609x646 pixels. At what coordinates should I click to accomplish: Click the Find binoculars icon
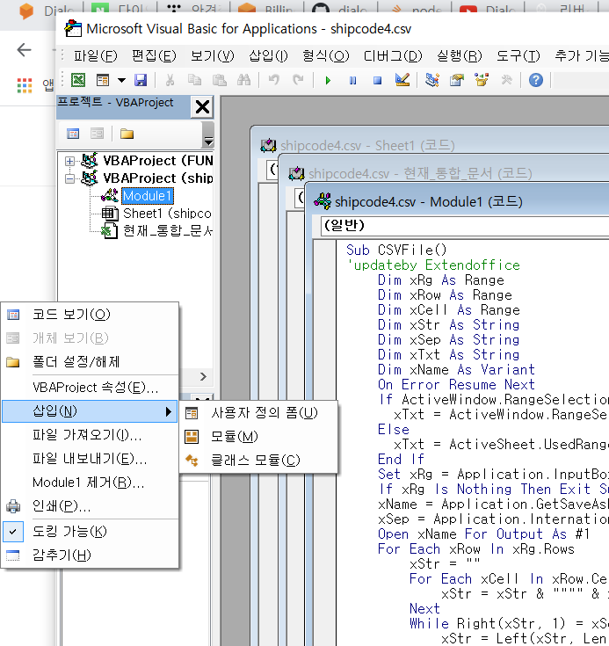point(243,80)
